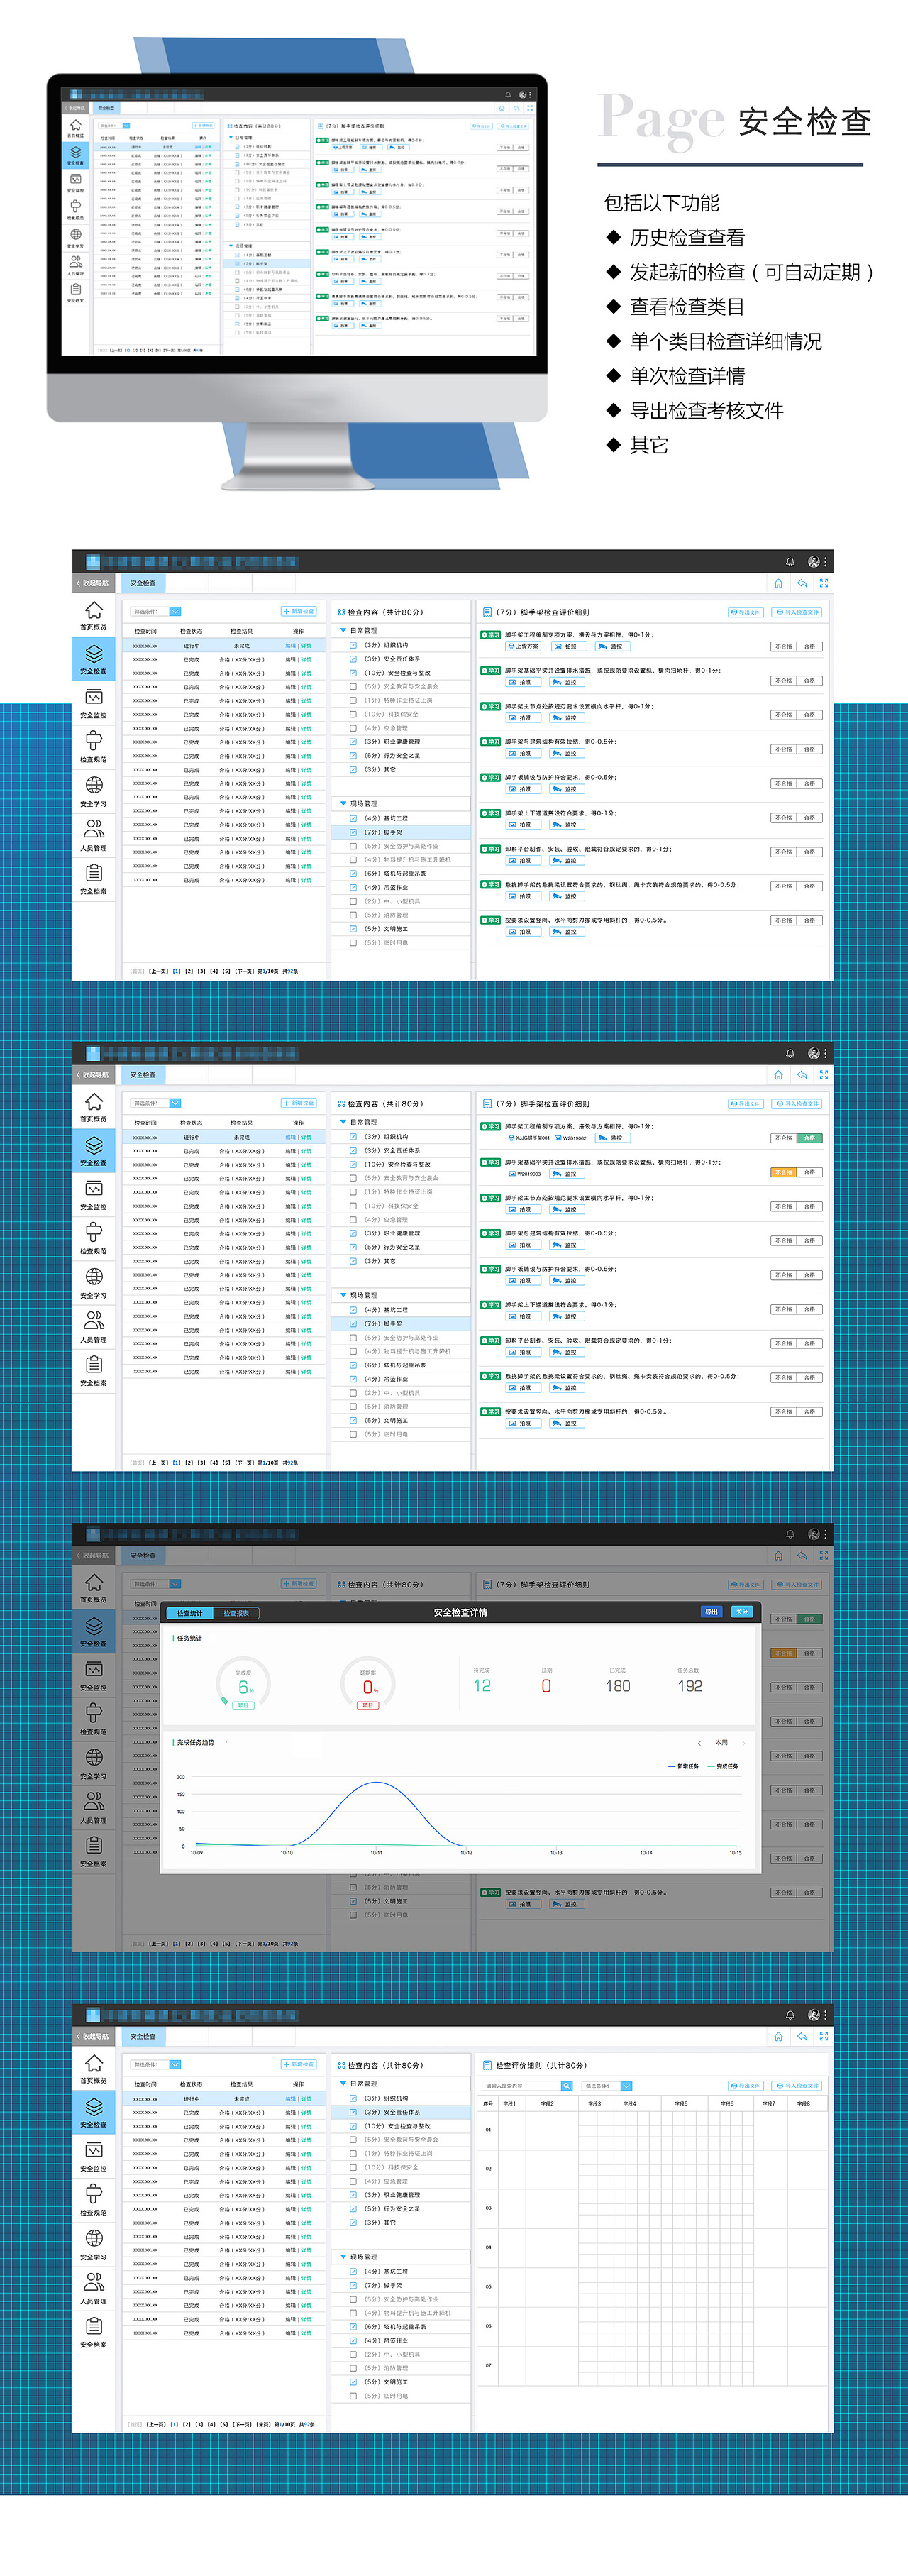Collapse 现场管理 group in second screen

[342, 1295]
